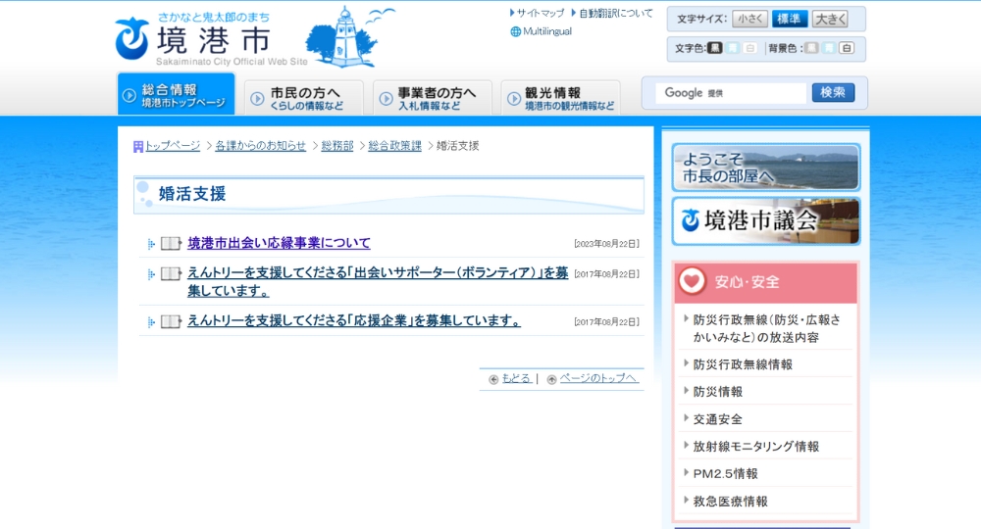Viewport: 981px width, 529px height.
Task: Open 防災行政無線の放送内容 link
Action: coord(766,328)
